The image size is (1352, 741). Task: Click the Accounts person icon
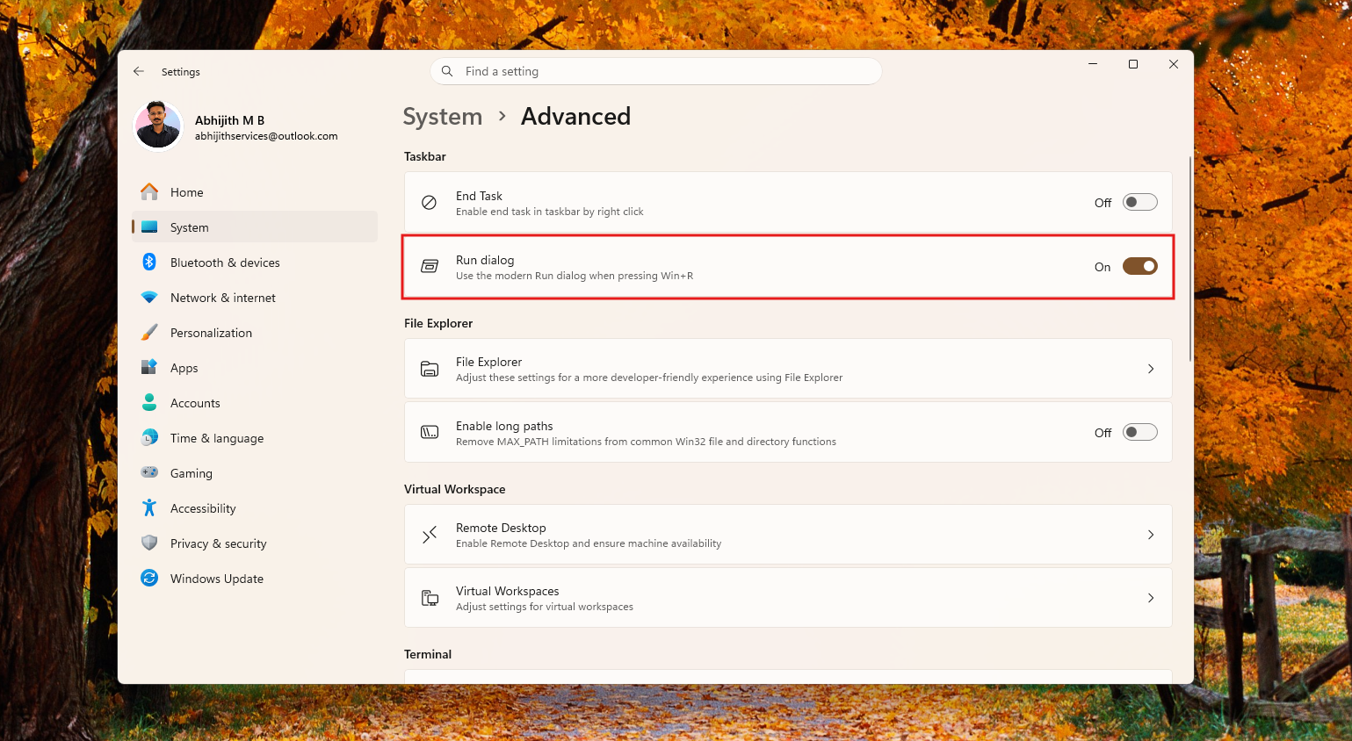click(149, 402)
